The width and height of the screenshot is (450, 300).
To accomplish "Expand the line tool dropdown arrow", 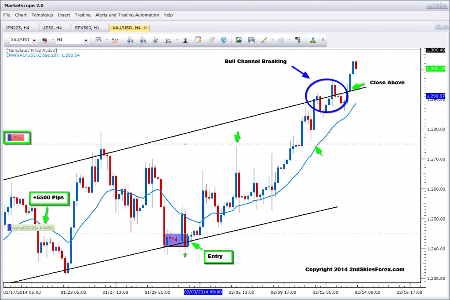I will click(x=272, y=40).
